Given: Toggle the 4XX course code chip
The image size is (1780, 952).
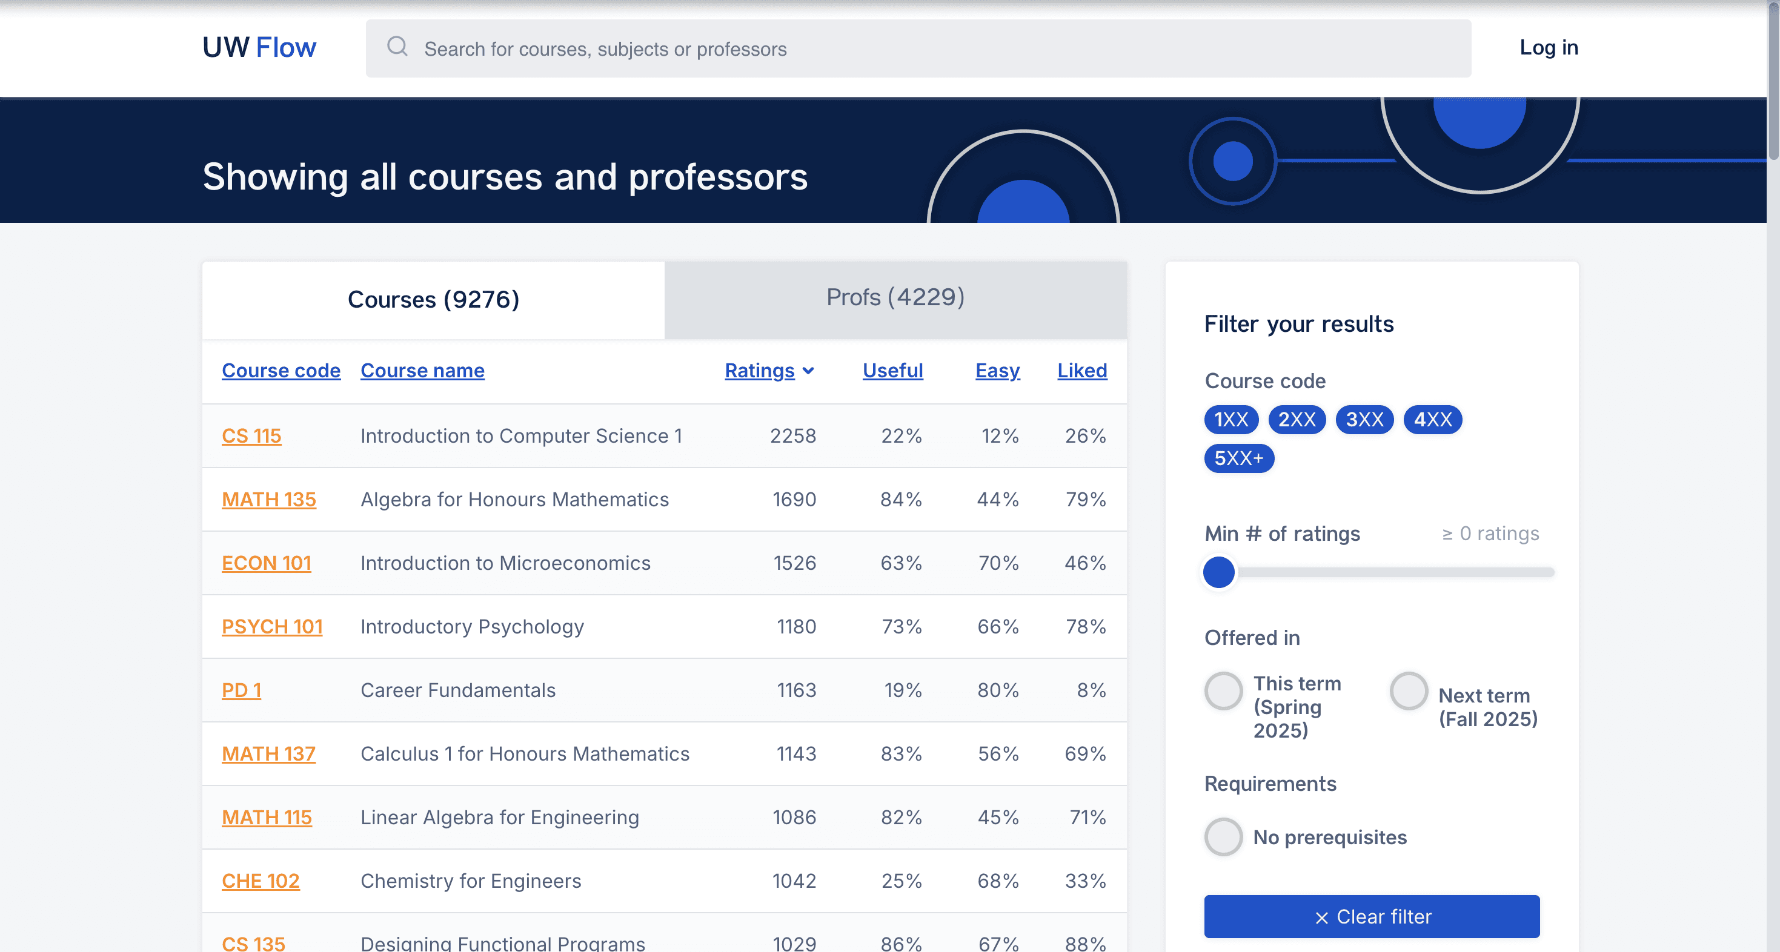Looking at the screenshot, I should click(1432, 419).
